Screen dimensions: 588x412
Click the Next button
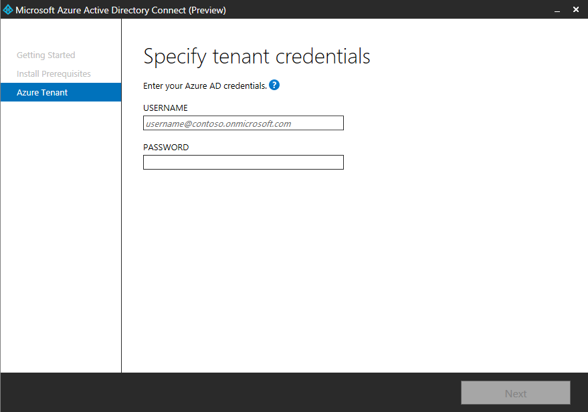(515, 393)
